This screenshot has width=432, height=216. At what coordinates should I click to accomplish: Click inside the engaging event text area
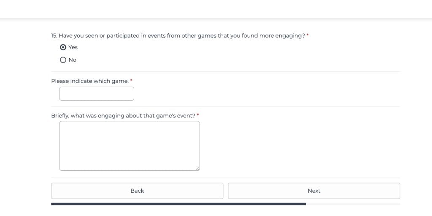pyautogui.click(x=130, y=146)
